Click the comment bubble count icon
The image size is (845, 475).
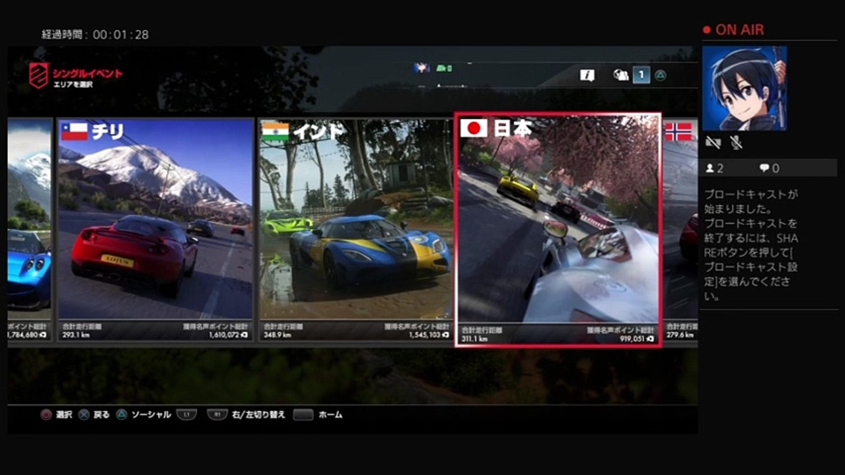tap(764, 168)
